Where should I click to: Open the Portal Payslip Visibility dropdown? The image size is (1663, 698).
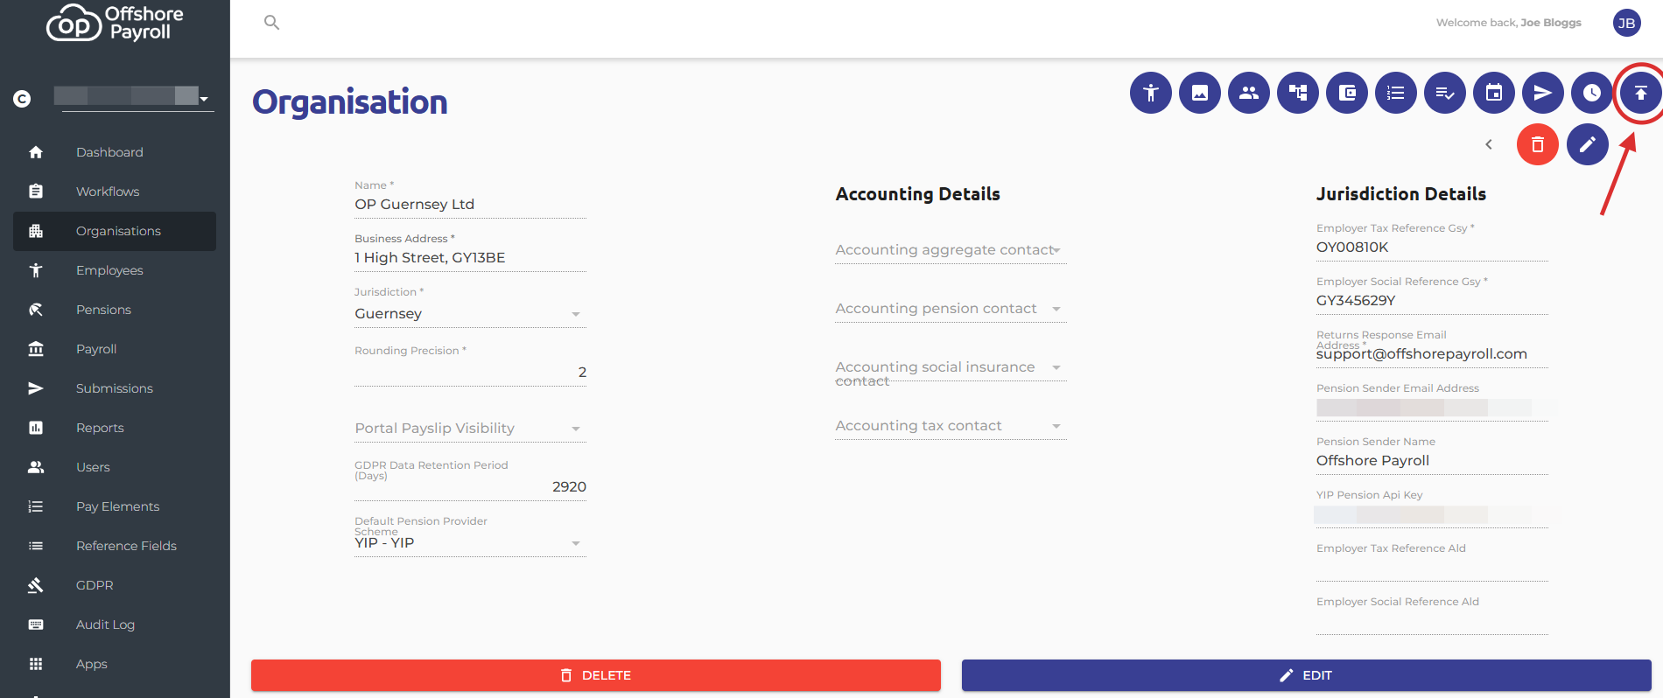coord(470,428)
